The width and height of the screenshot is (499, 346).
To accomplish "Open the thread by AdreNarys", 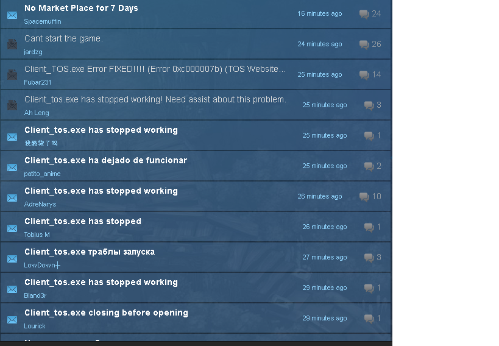I will [x=101, y=191].
